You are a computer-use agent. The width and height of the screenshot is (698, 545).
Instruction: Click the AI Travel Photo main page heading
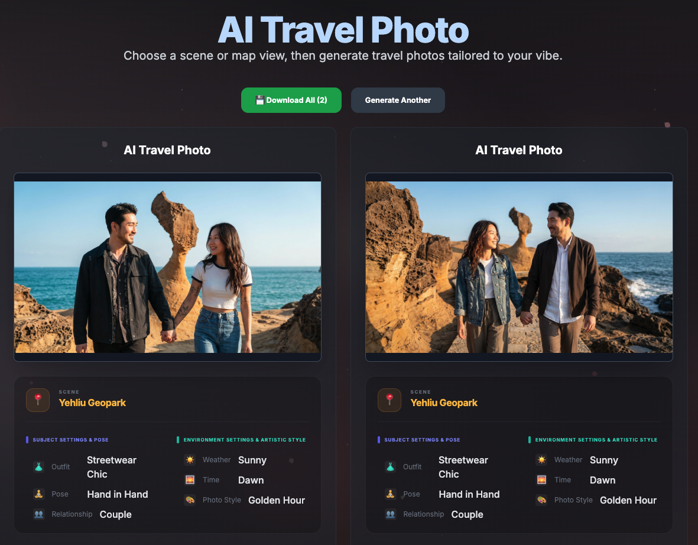click(343, 30)
